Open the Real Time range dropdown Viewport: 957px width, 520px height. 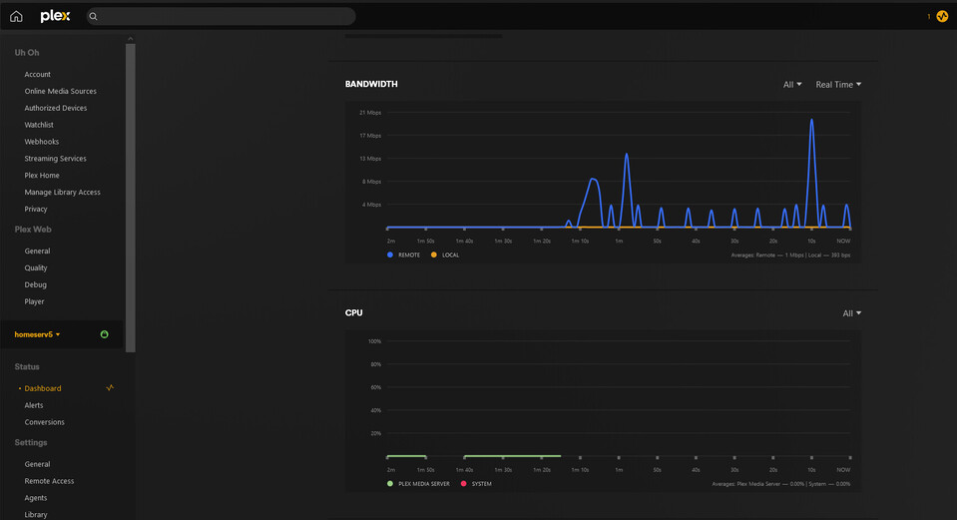[838, 84]
